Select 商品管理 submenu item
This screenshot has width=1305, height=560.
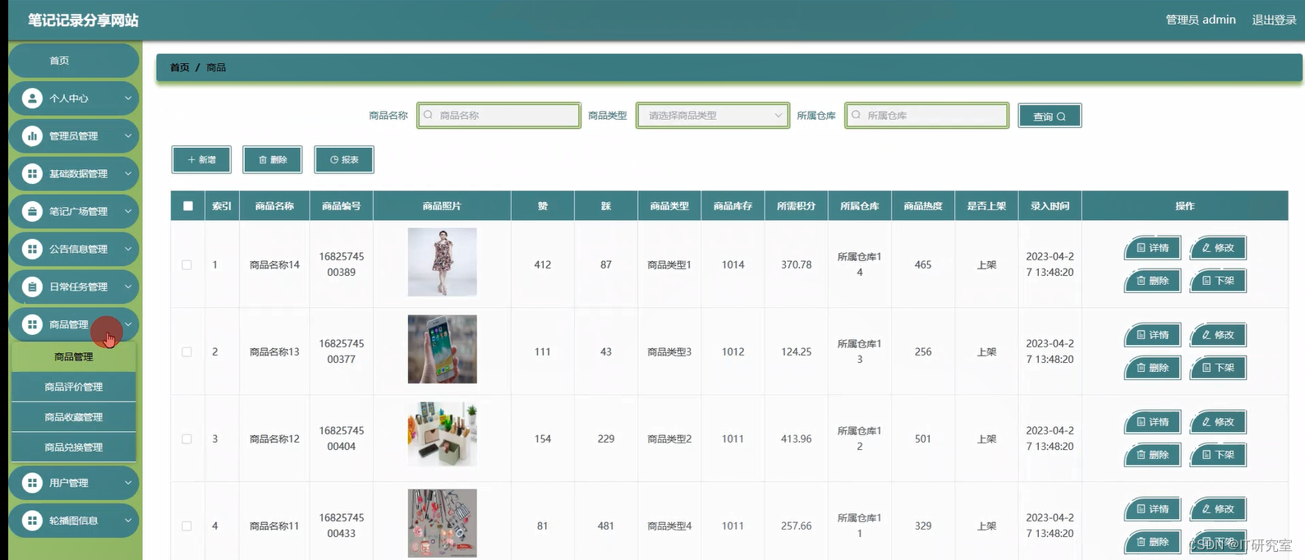point(74,357)
